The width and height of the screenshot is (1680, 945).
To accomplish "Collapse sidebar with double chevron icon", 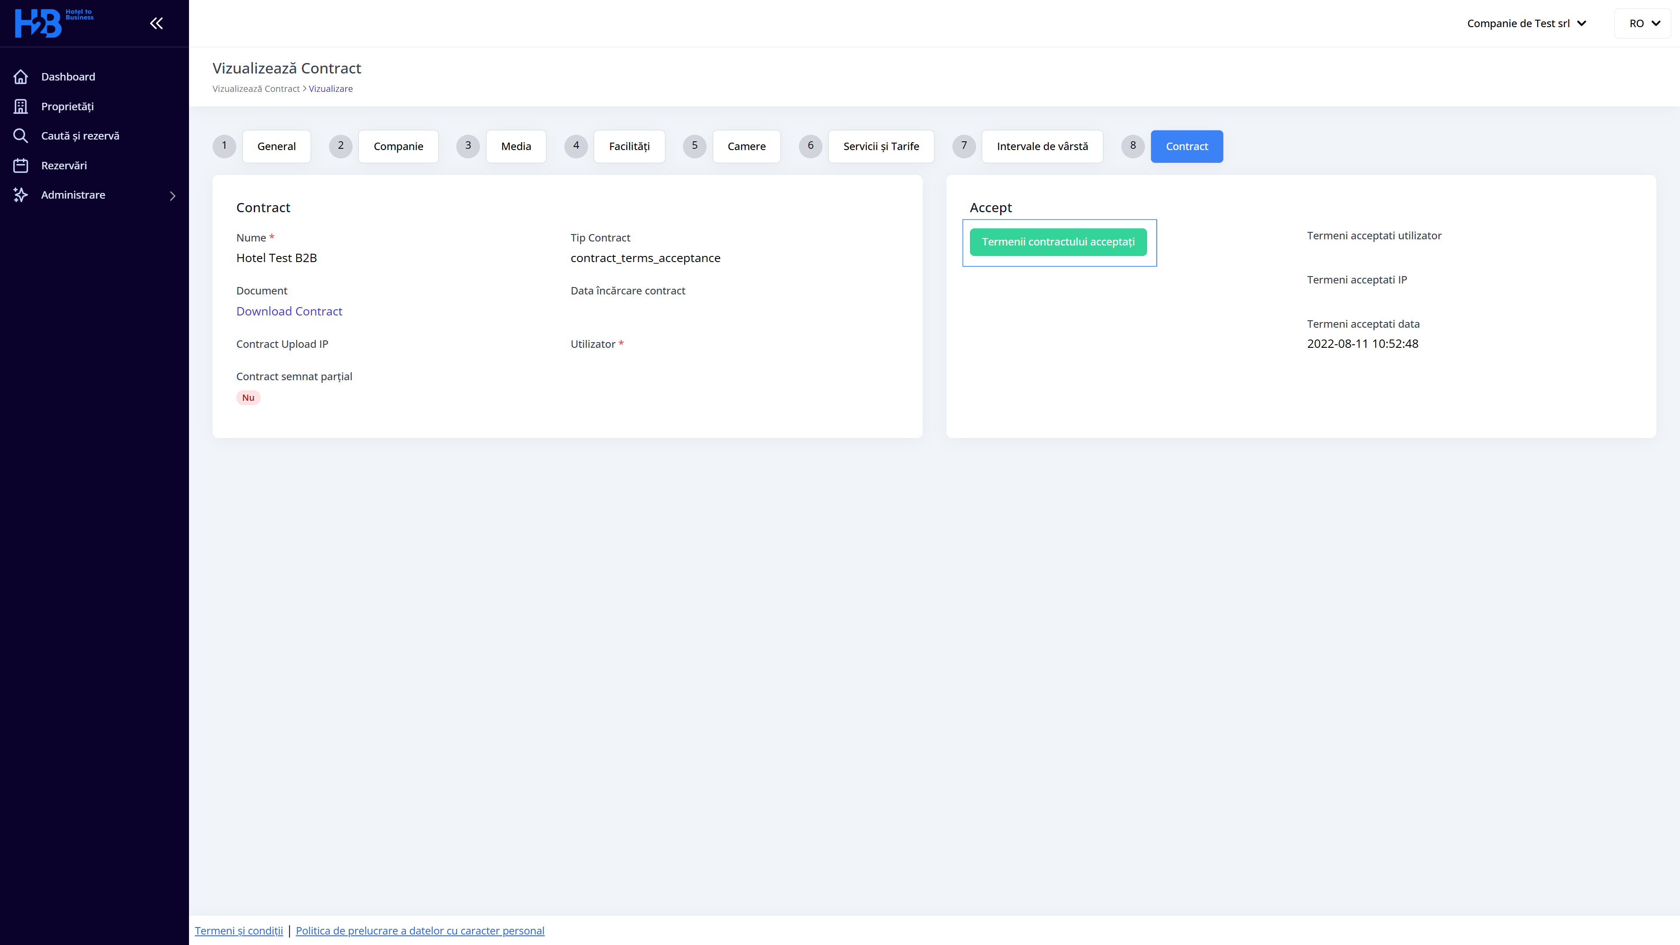I will click(156, 24).
